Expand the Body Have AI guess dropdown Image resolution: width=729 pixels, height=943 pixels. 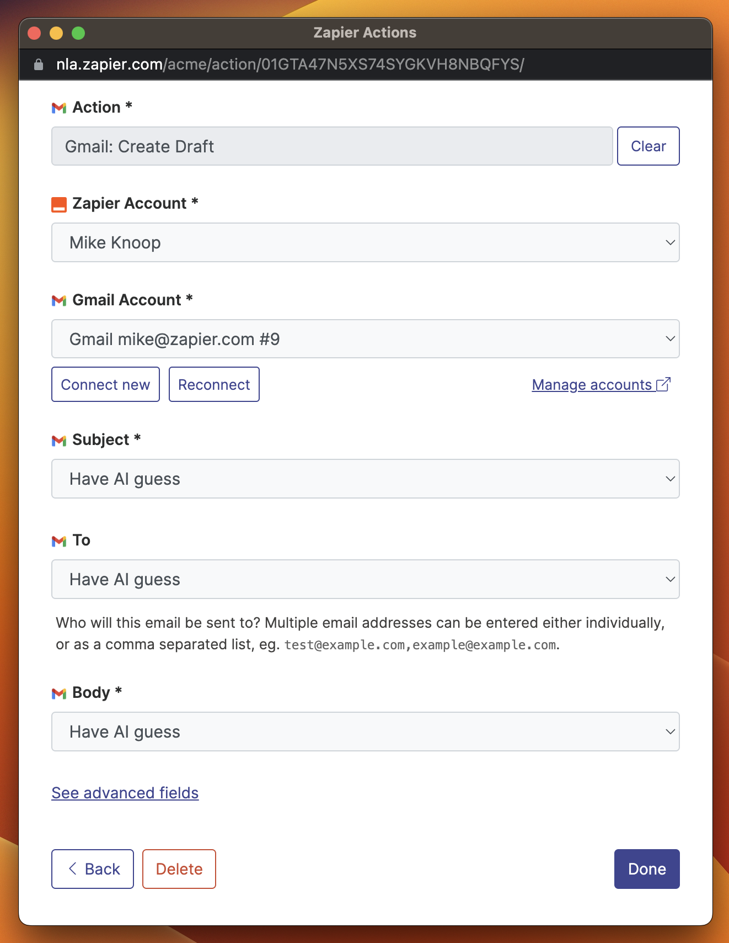[x=365, y=732]
